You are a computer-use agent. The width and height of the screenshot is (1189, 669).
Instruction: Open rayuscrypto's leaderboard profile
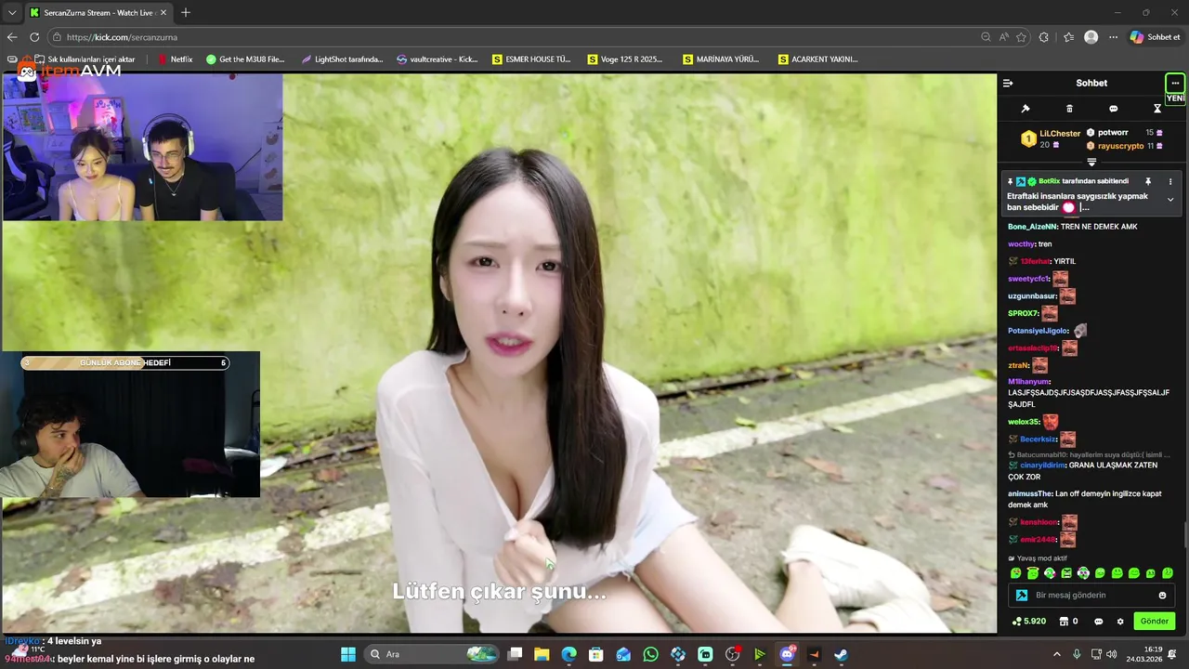[1121, 146]
